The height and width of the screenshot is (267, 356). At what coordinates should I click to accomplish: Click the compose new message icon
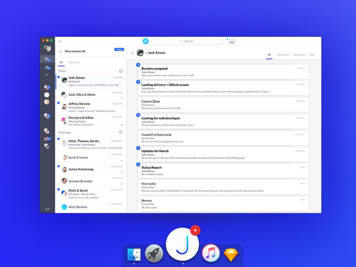click(146, 41)
